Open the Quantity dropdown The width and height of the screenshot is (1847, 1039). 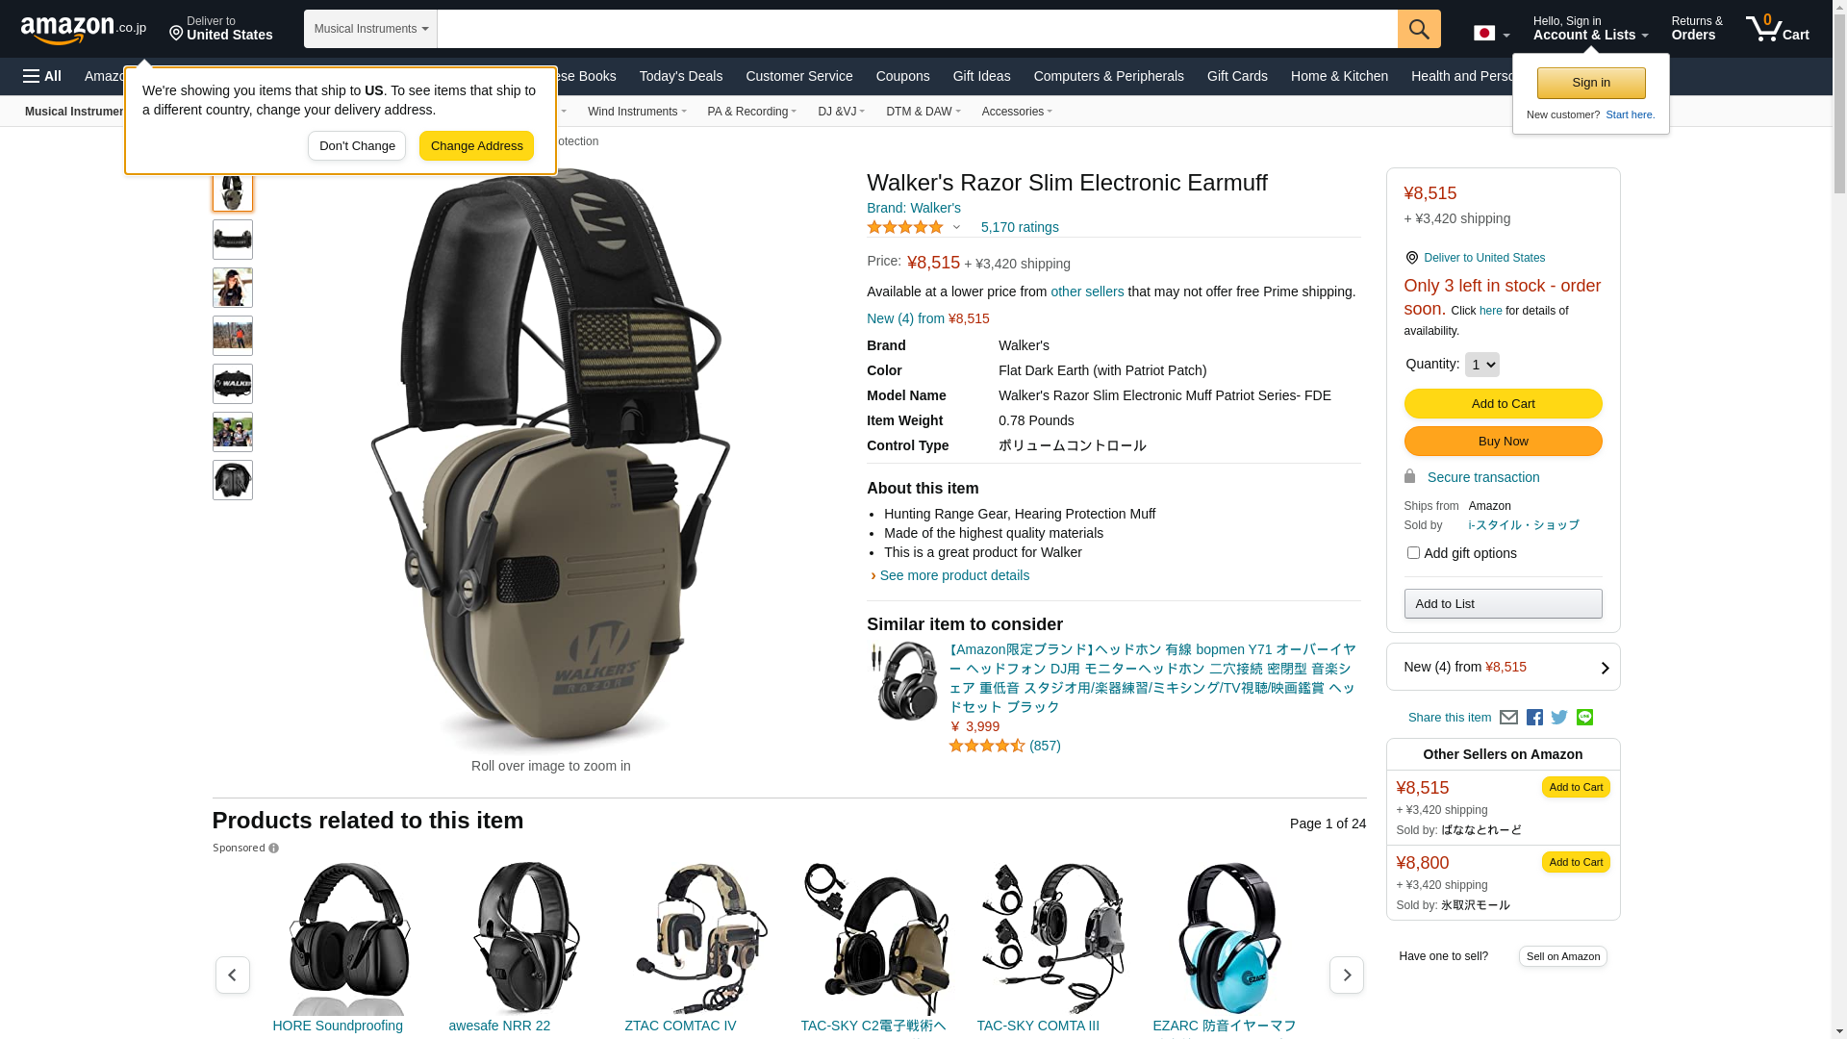[x=1481, y=365]
